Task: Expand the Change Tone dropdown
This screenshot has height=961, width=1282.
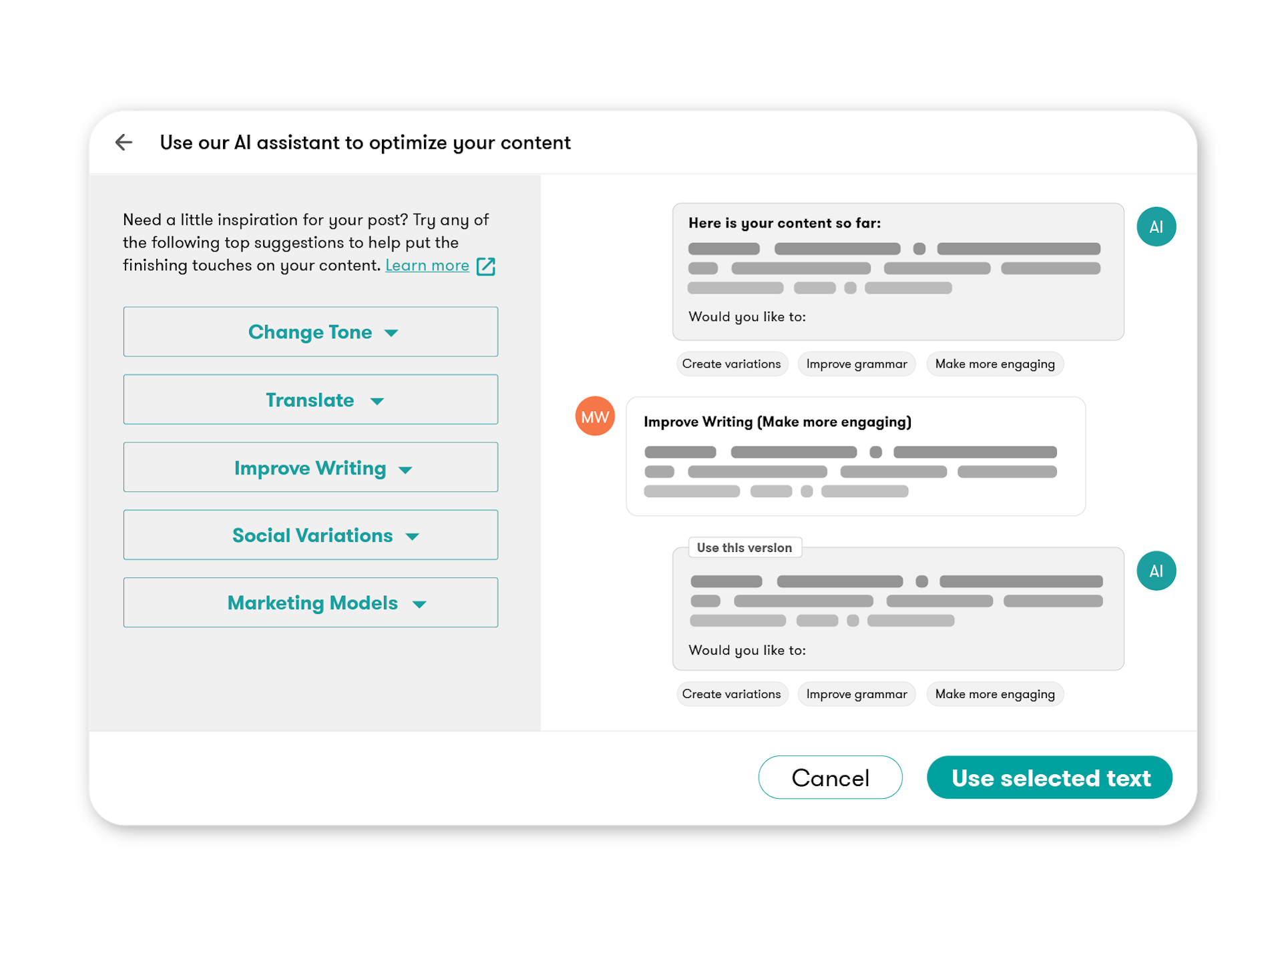Action: 310,332
